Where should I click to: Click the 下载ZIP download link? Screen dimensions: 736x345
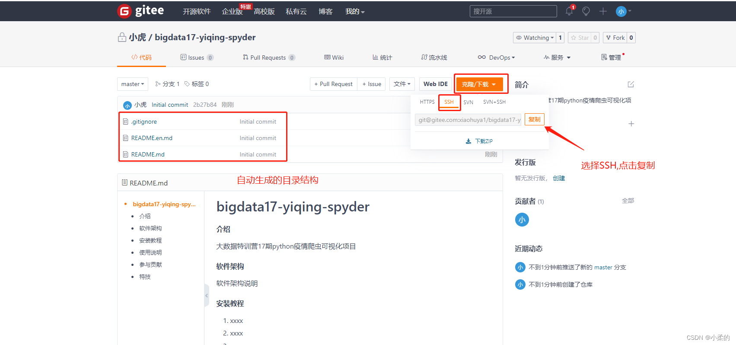tap(479, 141)
